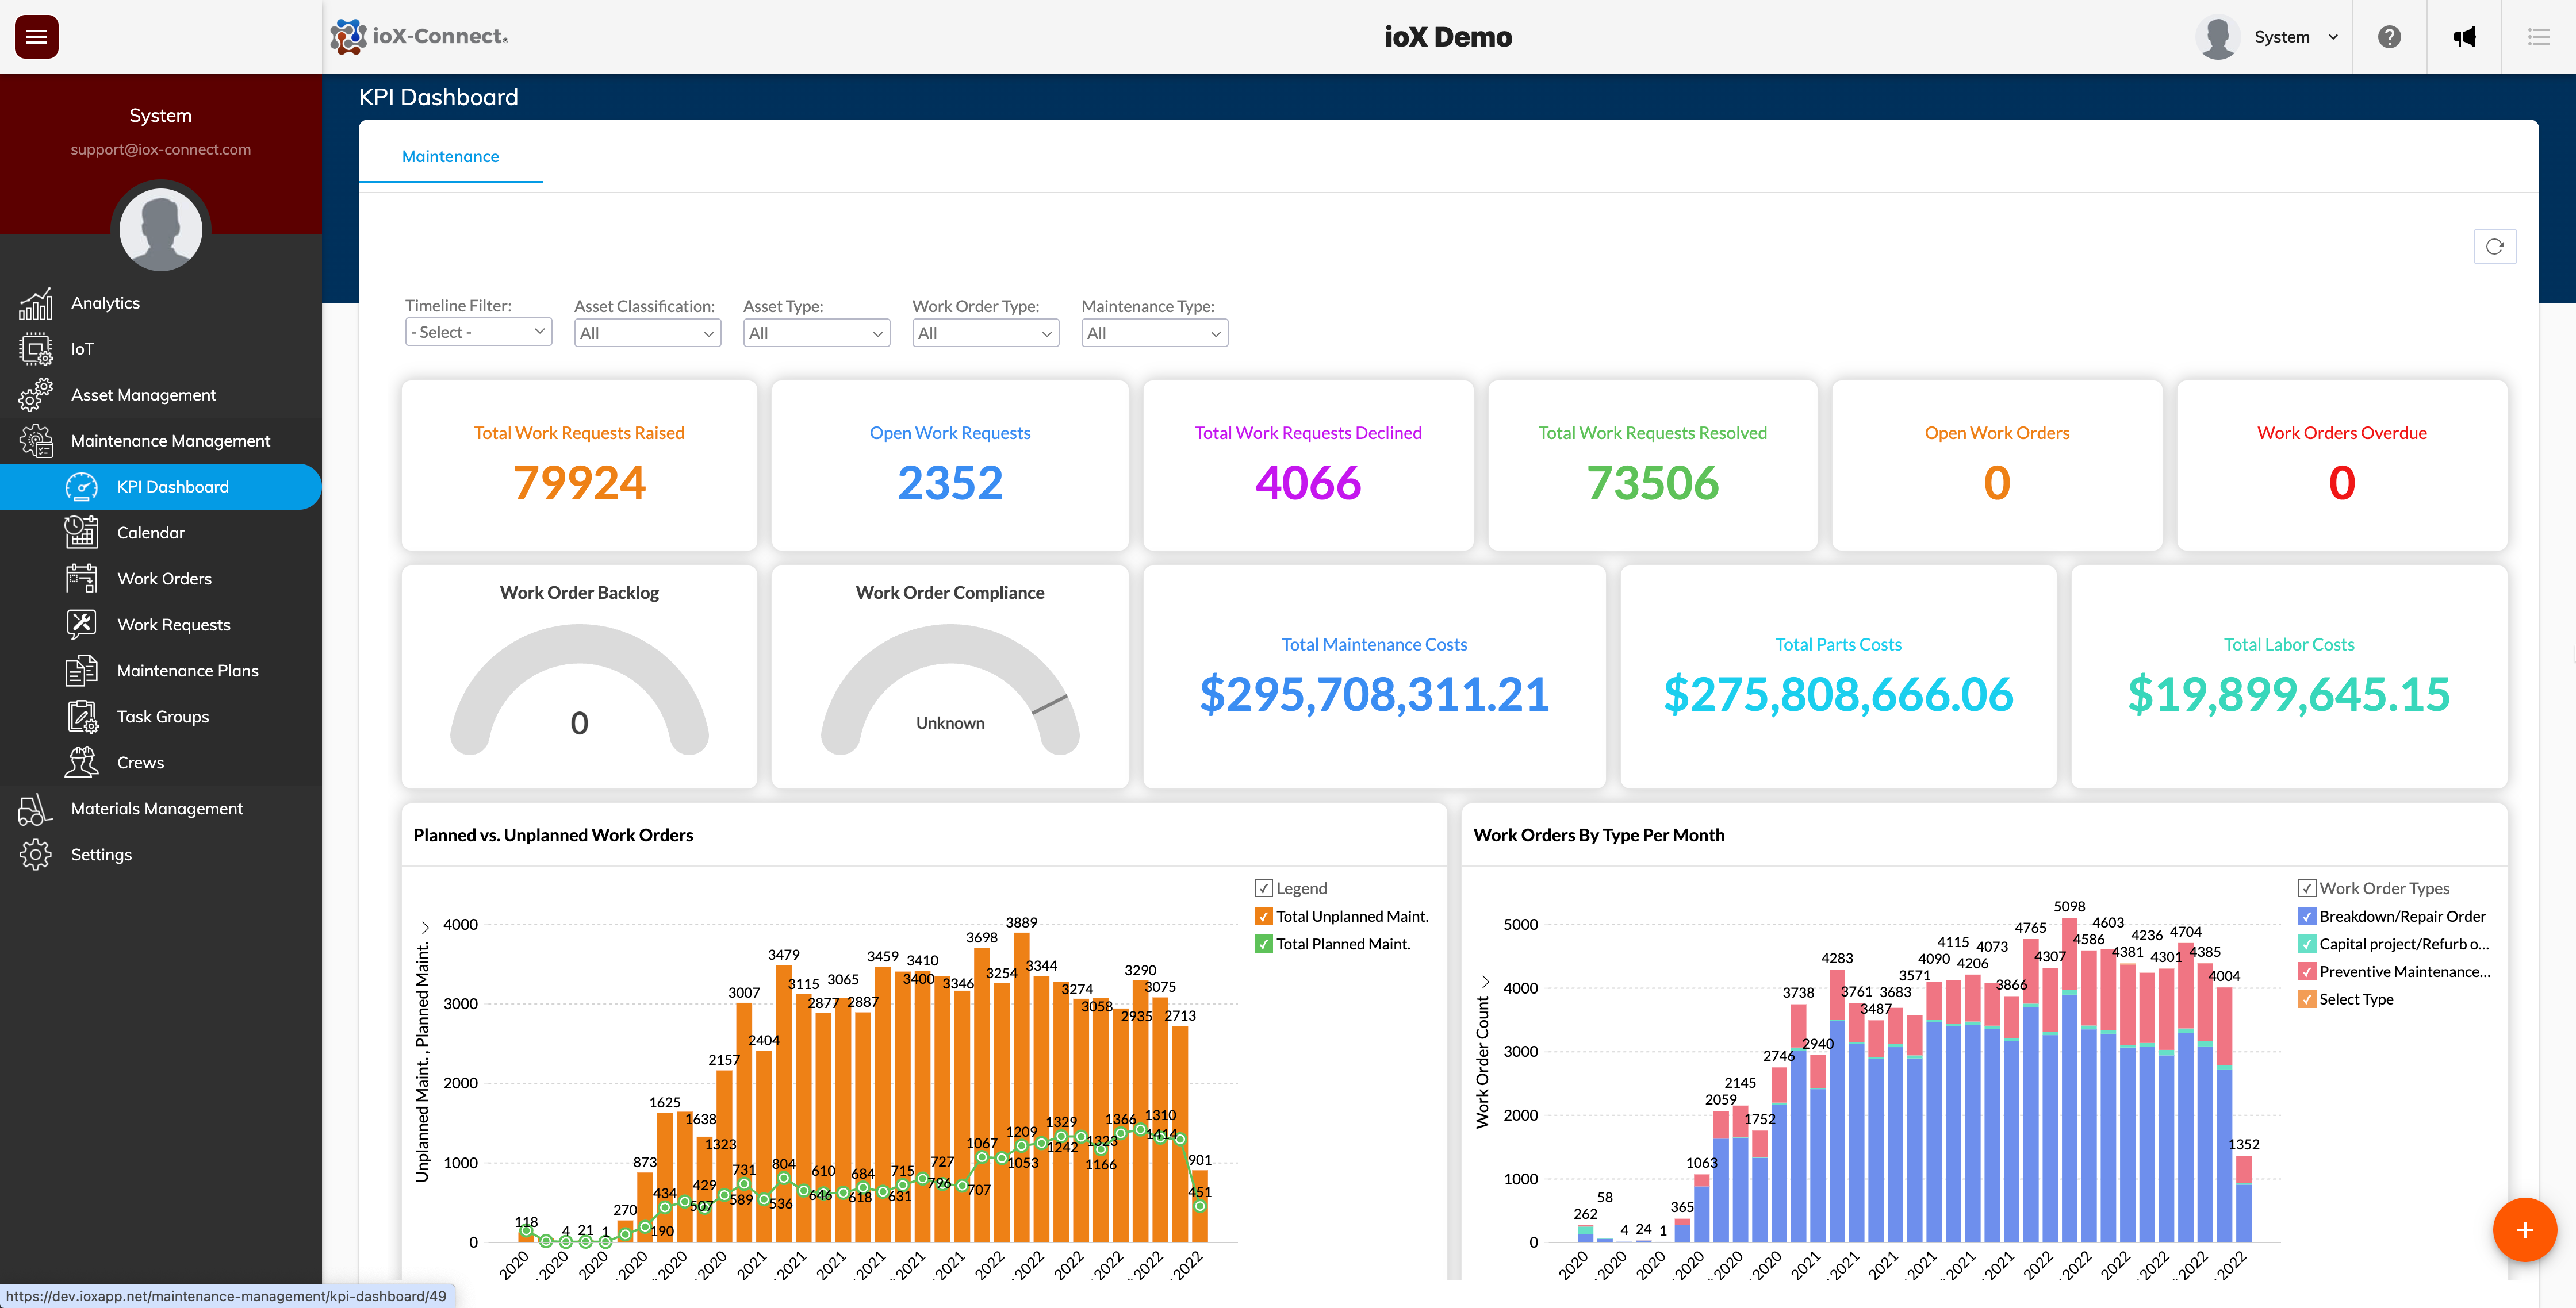Open the Analytics sidebar icon
Screen dimensions: 2576x1308
[36, 304]
